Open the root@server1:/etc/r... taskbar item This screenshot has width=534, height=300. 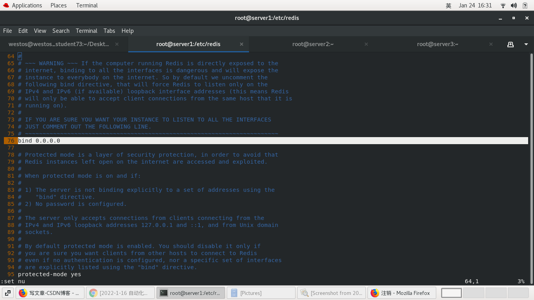pyautogui.click(x=191, y=293)
